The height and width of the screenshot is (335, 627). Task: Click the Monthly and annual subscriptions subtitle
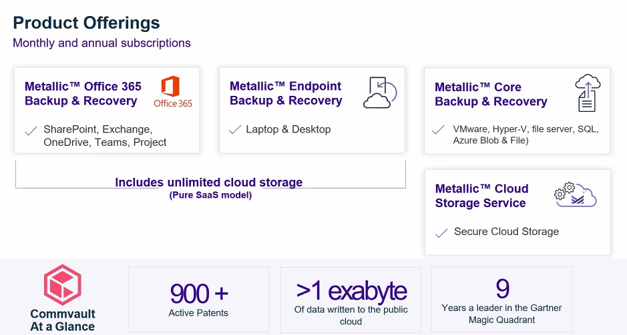pyautogui.click(x=102, y=43)
